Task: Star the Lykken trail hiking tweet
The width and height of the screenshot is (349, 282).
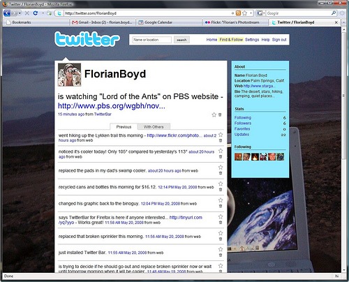Action: pos(221,135)
